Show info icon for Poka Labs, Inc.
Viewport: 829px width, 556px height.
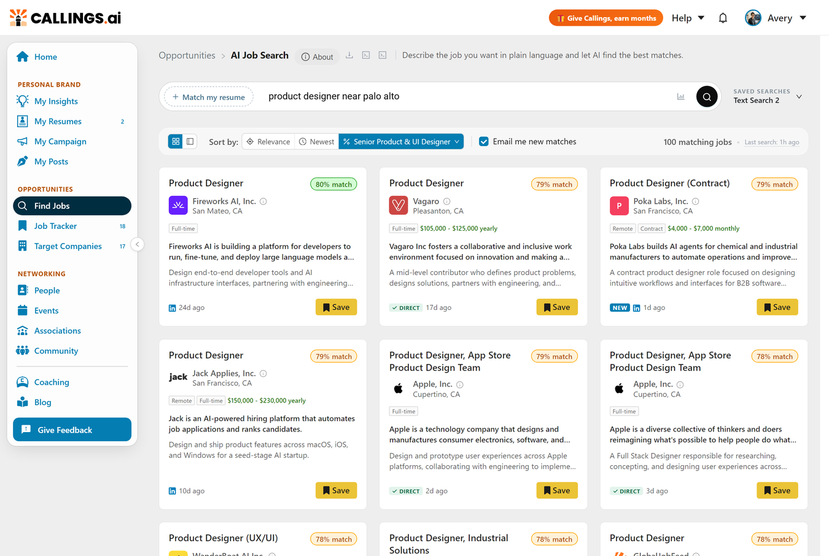click(x=696, y=201)
